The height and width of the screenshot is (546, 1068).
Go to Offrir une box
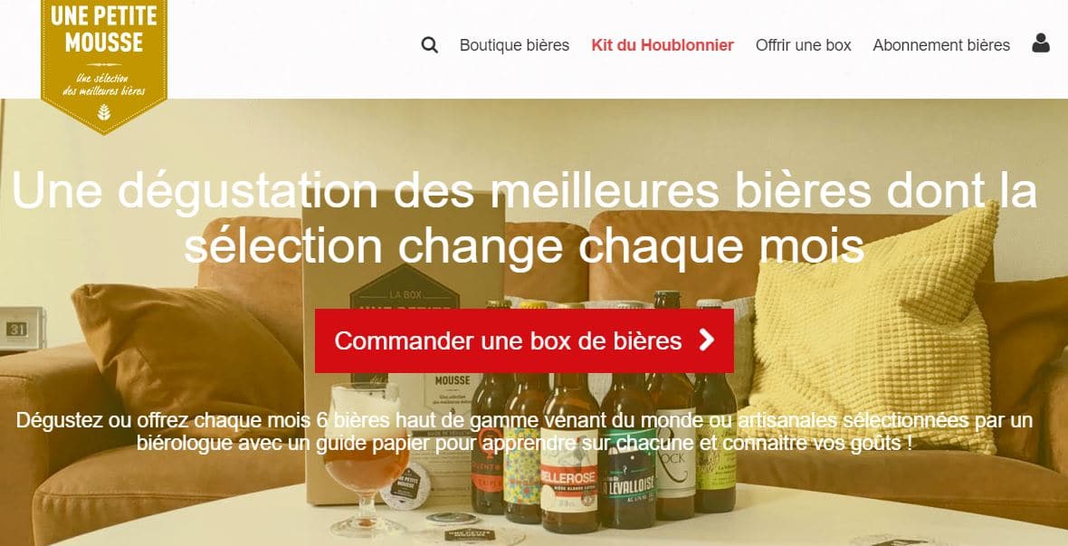click(x=803, y=45)
